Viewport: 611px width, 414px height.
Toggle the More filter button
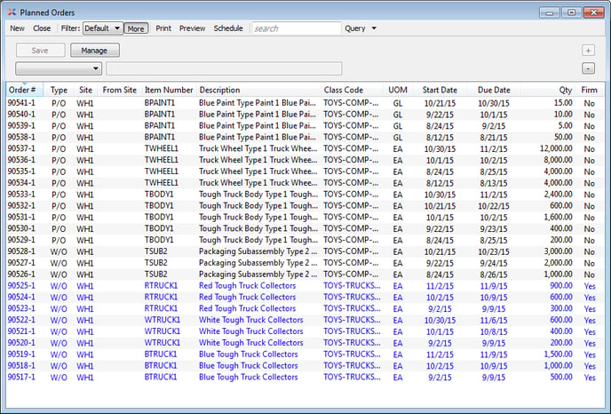click(136, 28)
